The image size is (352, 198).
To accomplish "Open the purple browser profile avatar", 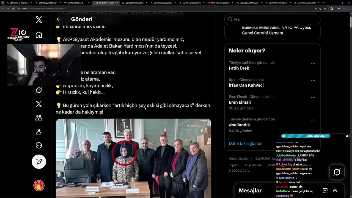I will 344,9.
